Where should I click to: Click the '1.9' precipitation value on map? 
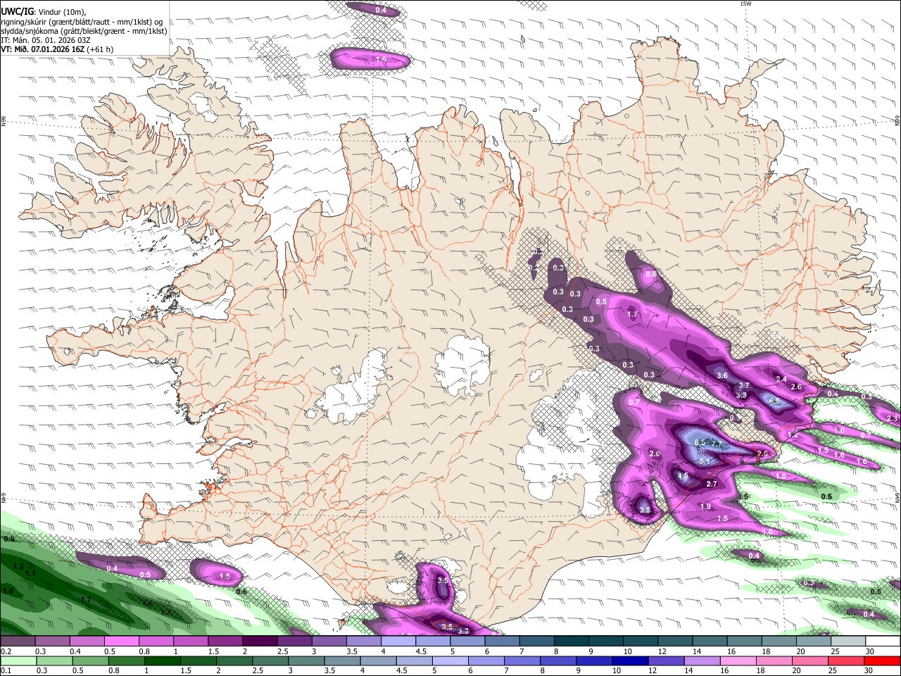coord(705,506)
